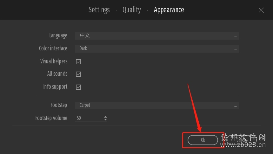Disable the All sounds checkbox
Screen dimensions: 273x154
point(78,74)
